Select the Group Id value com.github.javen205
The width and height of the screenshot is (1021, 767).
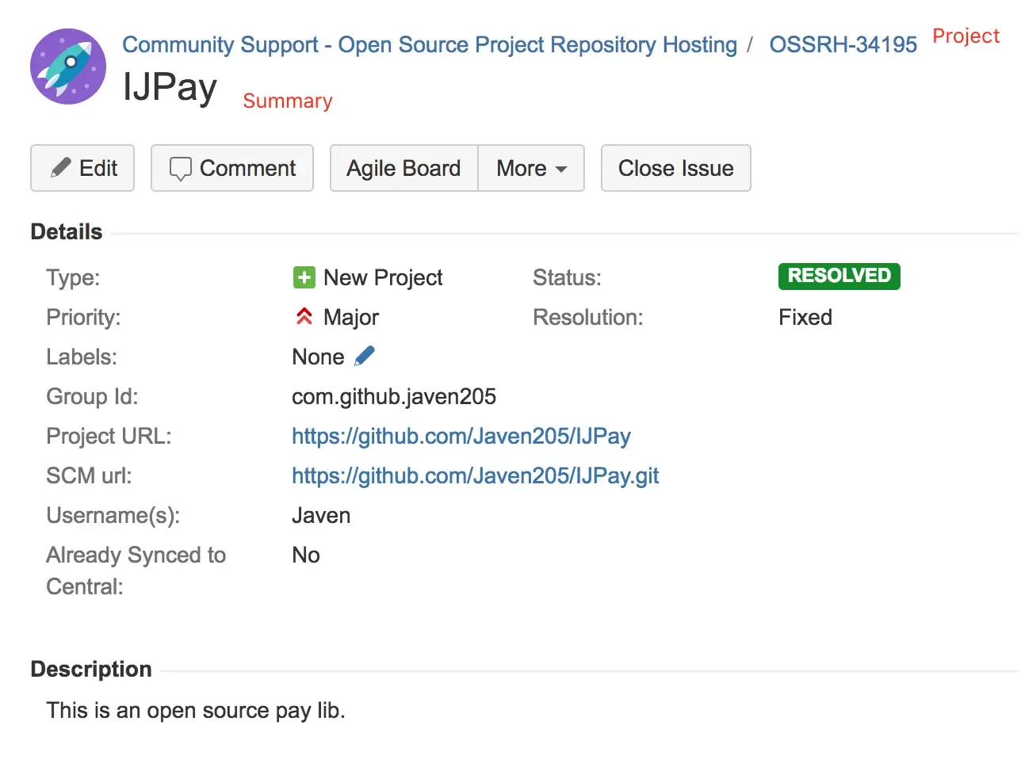coord(394,396)
